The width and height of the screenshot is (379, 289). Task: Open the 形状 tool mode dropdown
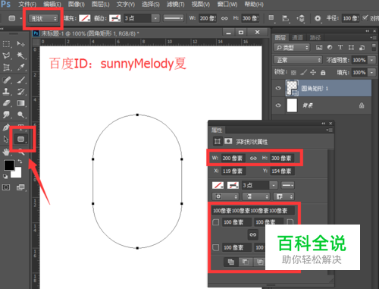43,18
